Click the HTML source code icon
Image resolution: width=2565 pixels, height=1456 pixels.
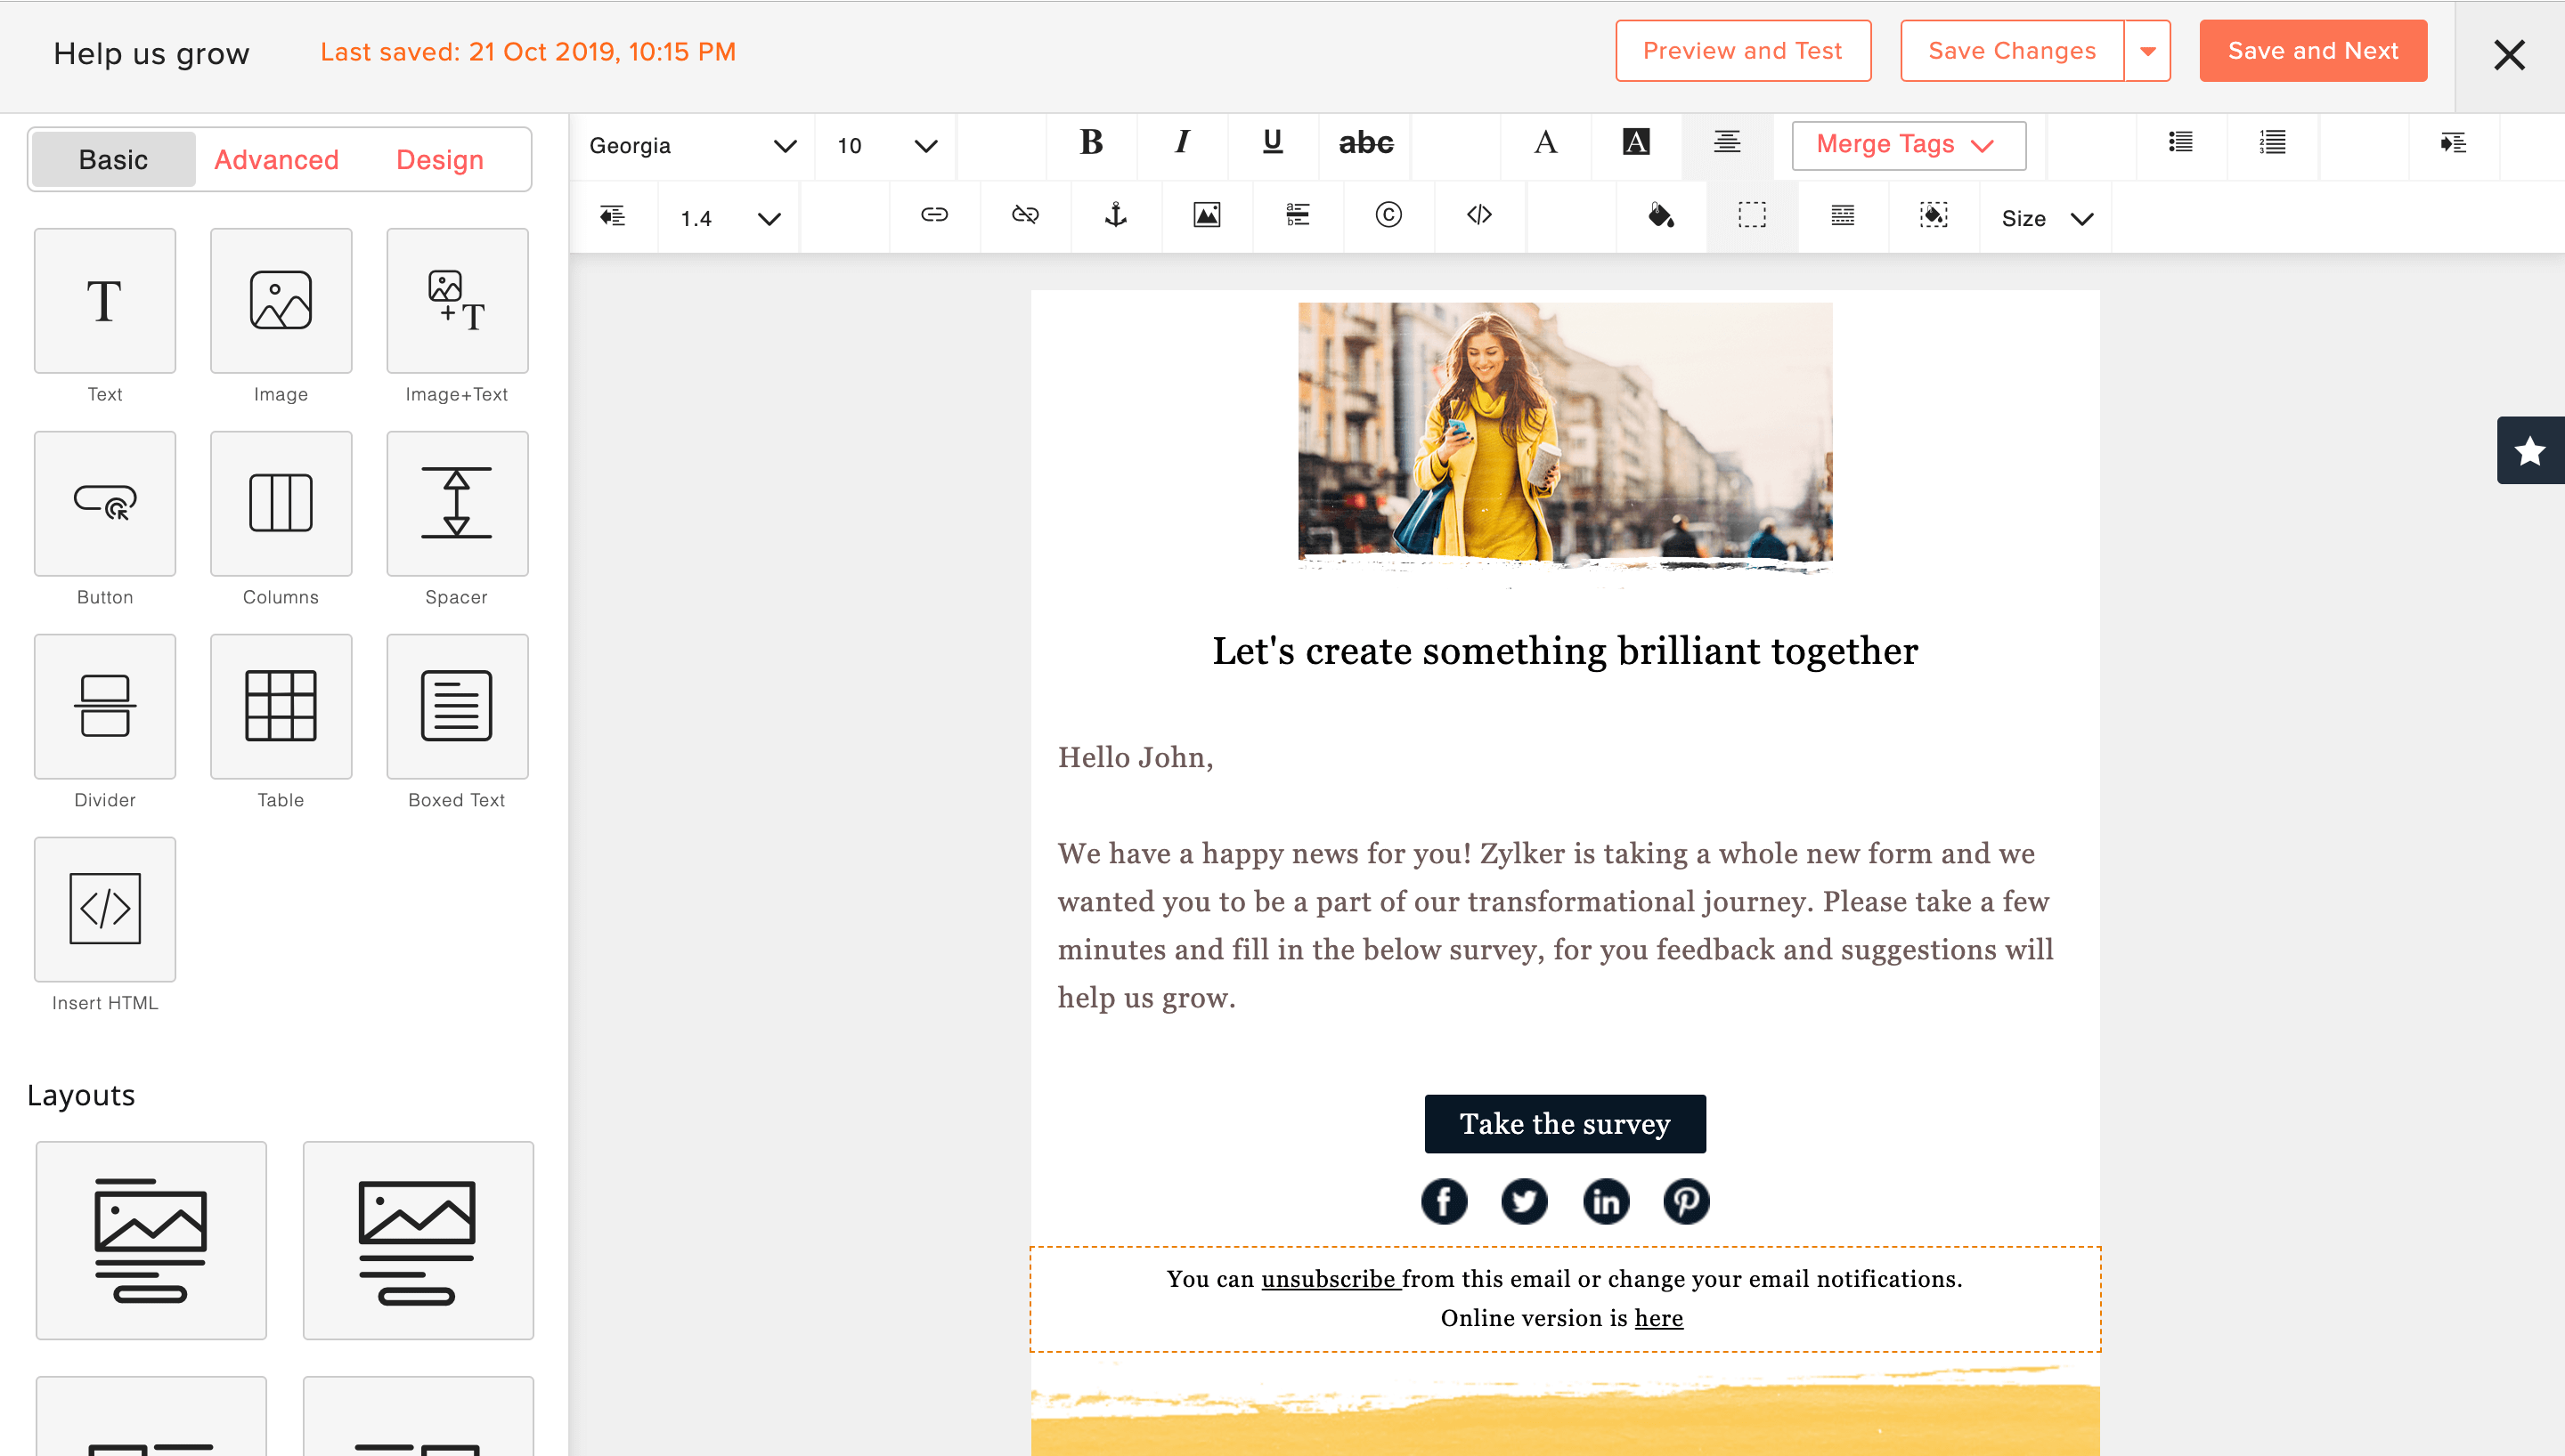coord(1479,215)
